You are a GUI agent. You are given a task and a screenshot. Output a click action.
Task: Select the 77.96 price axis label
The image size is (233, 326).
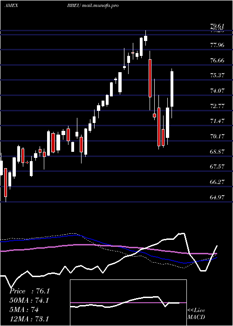[218, 45]
